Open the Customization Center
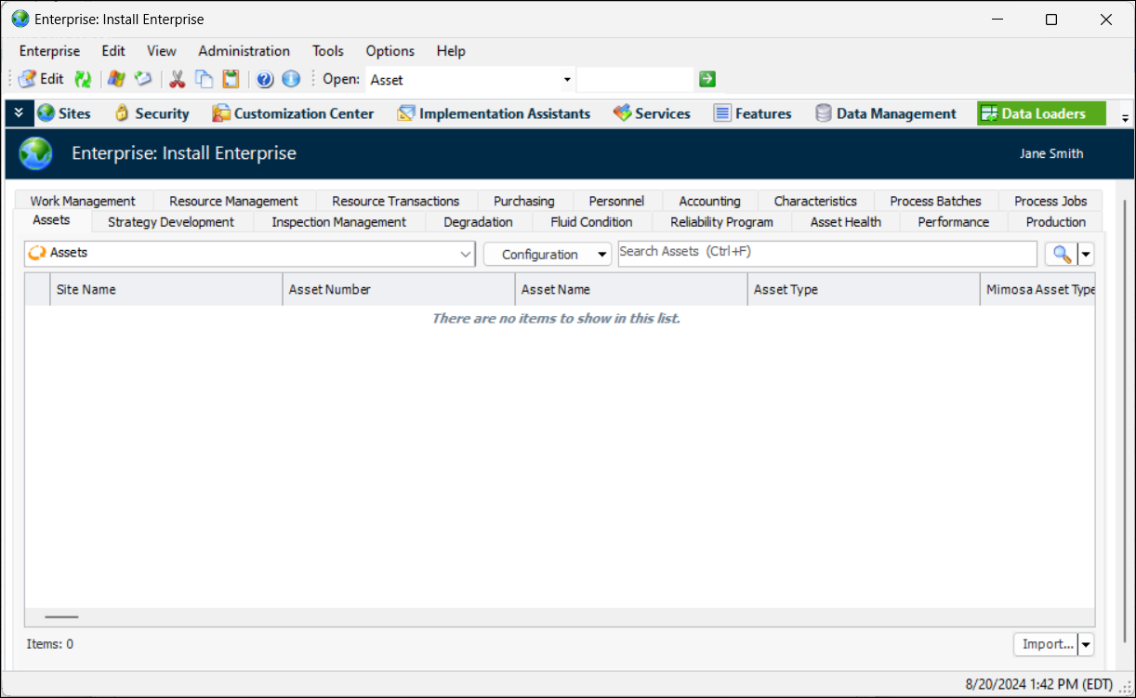 [x=293, y=113]
